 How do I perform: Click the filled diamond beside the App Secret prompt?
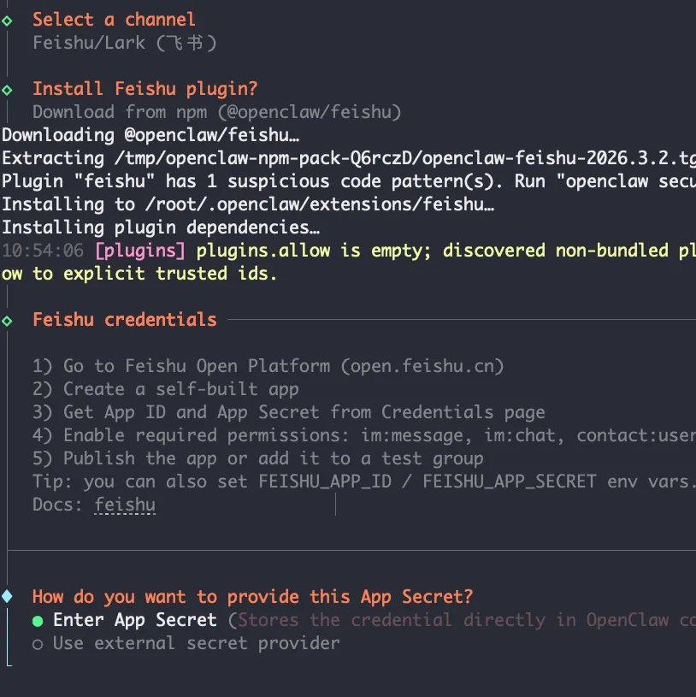point(8,596)
